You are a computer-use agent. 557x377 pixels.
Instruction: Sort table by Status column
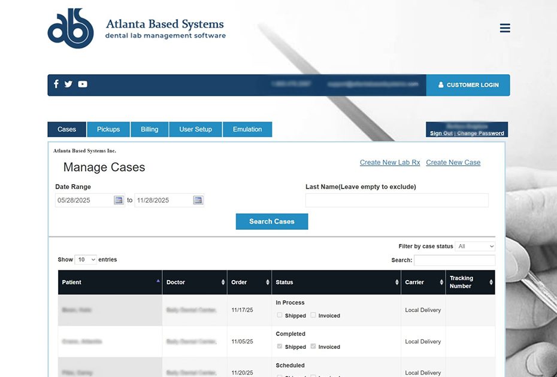[336, 282]
